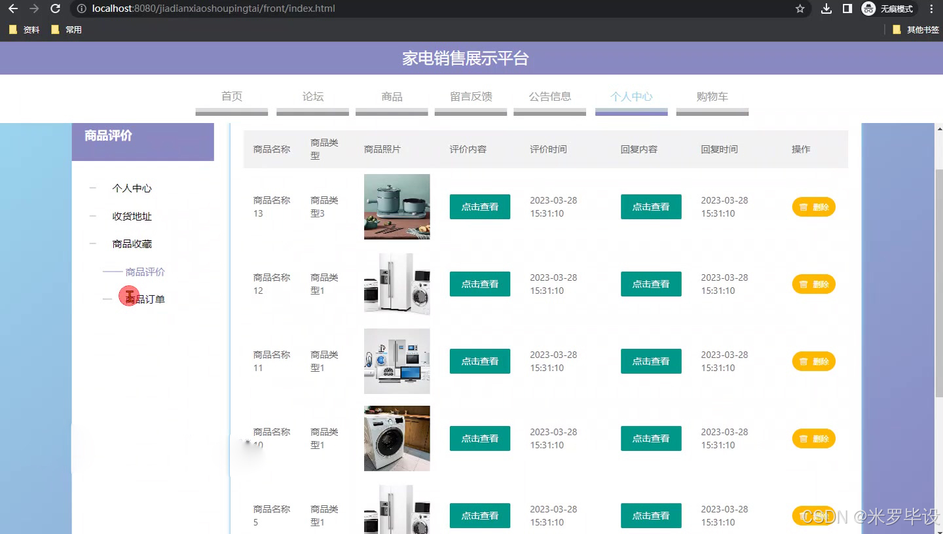943x534 pixels.
Task: Open the browser three-dot menu
Action: pos(931,9)
